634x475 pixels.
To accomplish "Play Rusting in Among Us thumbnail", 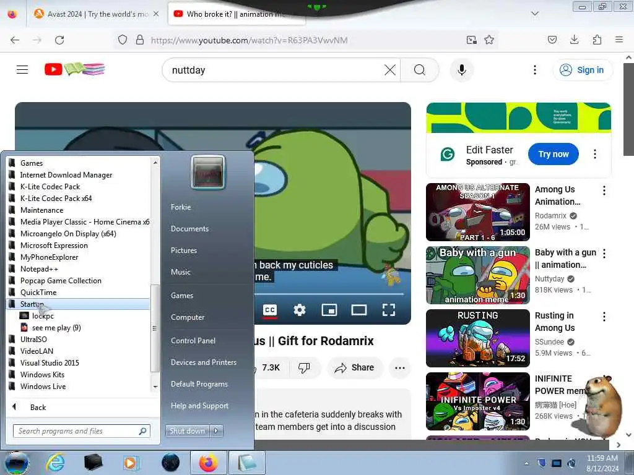I will pos(477,338).
